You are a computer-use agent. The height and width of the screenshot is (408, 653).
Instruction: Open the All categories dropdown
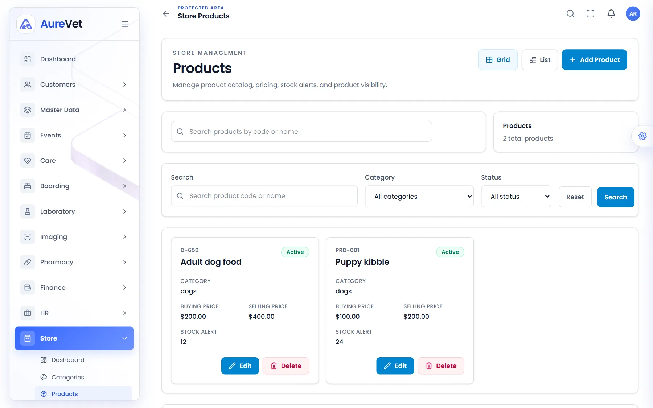coord(419,197)
